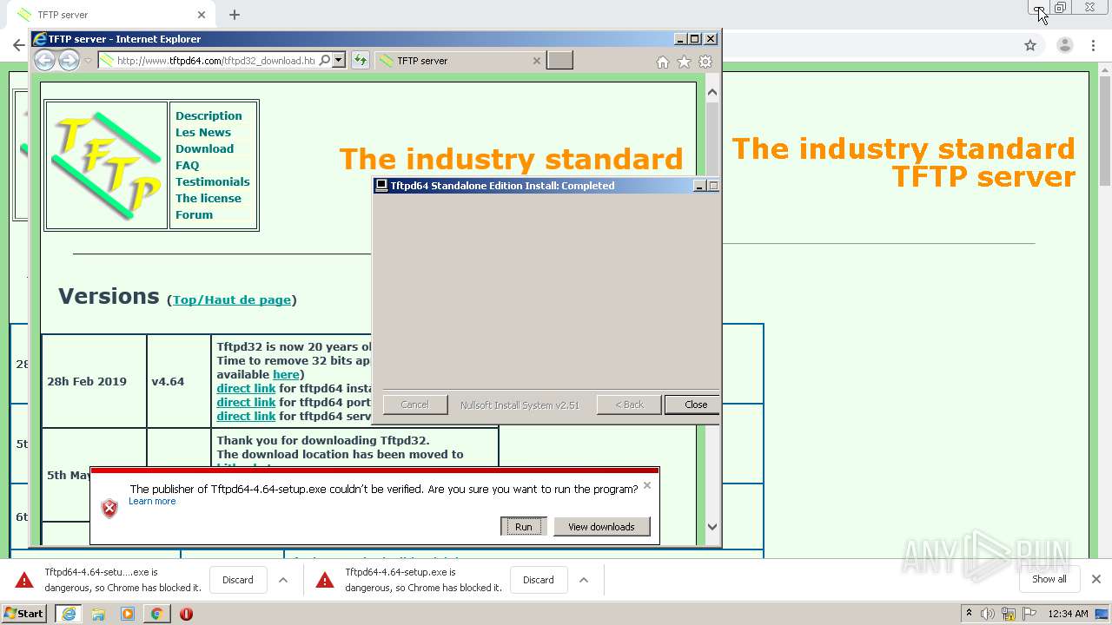Bookmark this page in Chrome
1112x625 pixels.
point(1030,45)
